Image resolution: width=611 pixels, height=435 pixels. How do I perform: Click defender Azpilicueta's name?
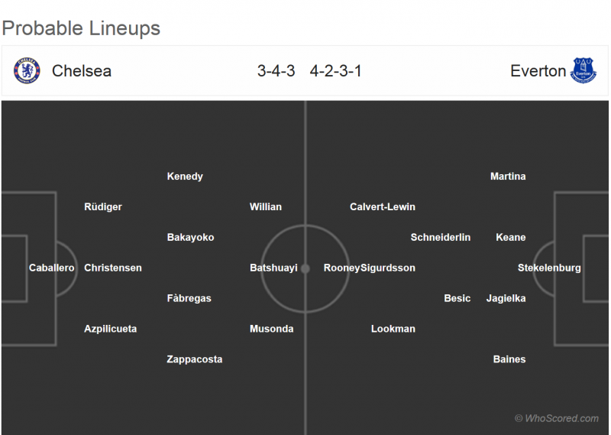point(111,329)
